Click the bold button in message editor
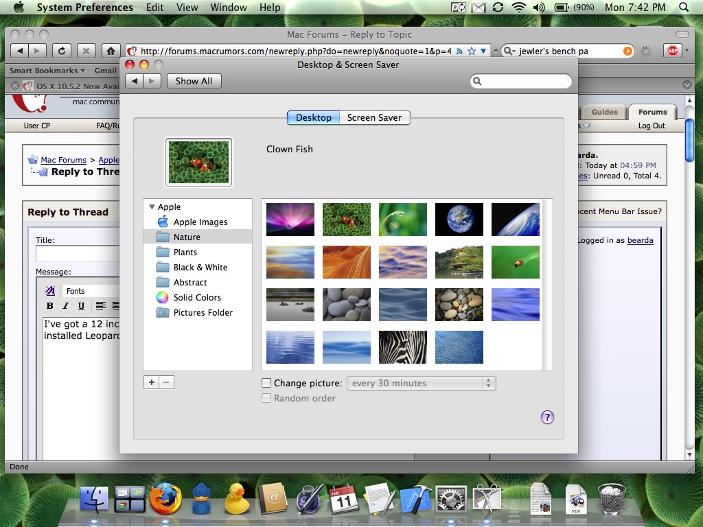 click(49, 305)
